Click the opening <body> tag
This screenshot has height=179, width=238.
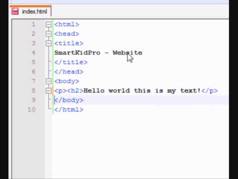pos(67,82)
